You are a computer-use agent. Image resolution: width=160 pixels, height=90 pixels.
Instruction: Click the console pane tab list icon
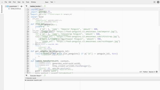(26, 75)
